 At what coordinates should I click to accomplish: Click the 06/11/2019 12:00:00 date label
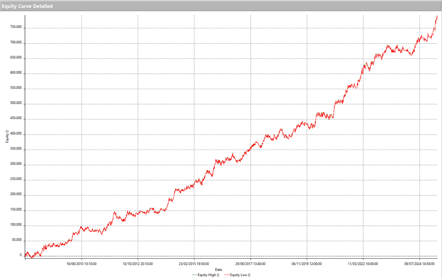coord(307,264)
